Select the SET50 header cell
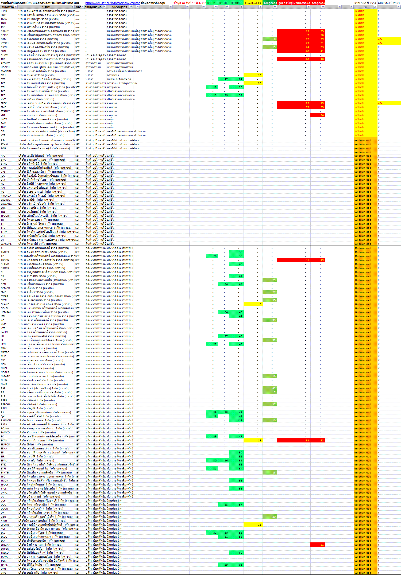 [223, 3]
